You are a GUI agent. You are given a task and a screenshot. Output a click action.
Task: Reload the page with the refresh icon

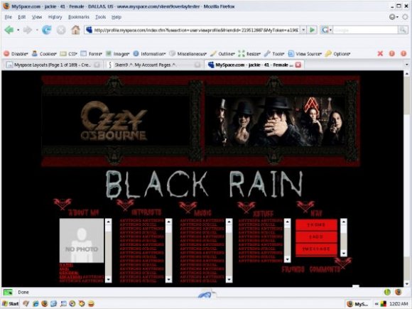coord(47,30)
